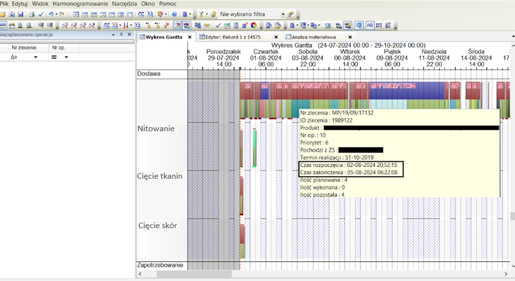Open the Widok menu
The height and width of the screenshot is (281, 515).
40,4
